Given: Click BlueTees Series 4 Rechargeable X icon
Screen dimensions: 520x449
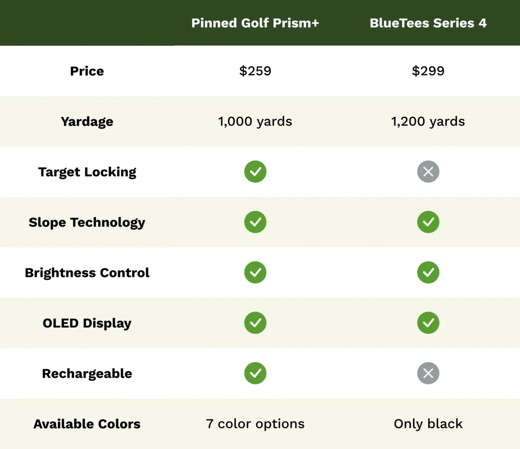Looking at the screenshot, I should tap(428, 373).
